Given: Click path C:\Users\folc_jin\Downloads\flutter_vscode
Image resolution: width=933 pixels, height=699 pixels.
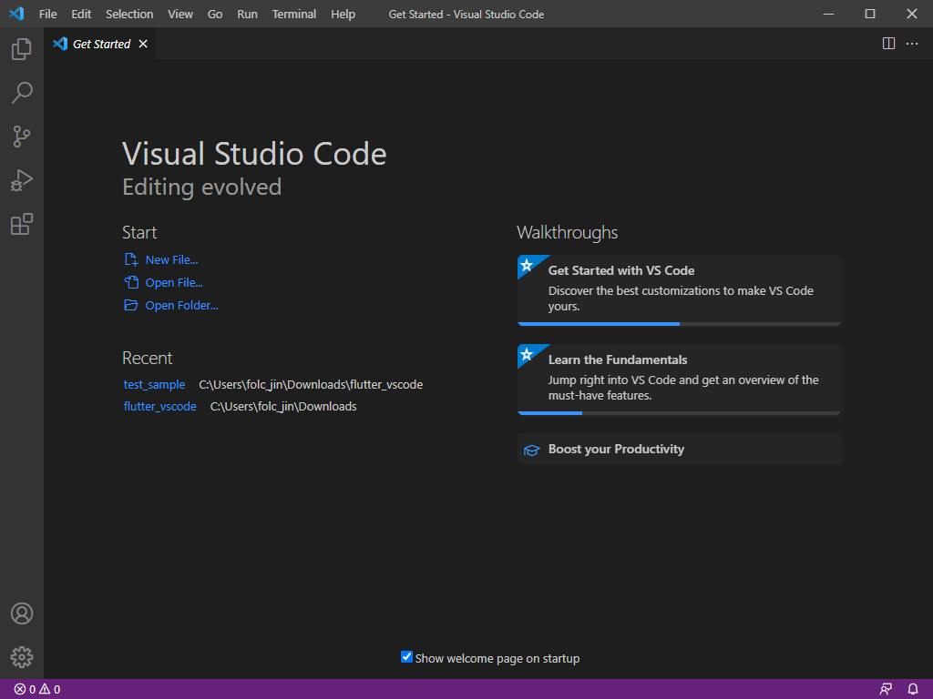Looking at the screenshot, I should coord(311,385).
